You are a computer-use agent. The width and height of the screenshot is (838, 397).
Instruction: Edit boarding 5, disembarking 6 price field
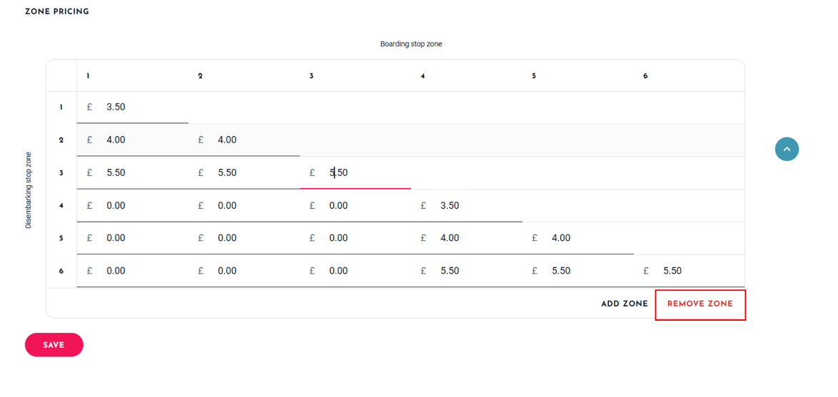(x=577, y=271)
